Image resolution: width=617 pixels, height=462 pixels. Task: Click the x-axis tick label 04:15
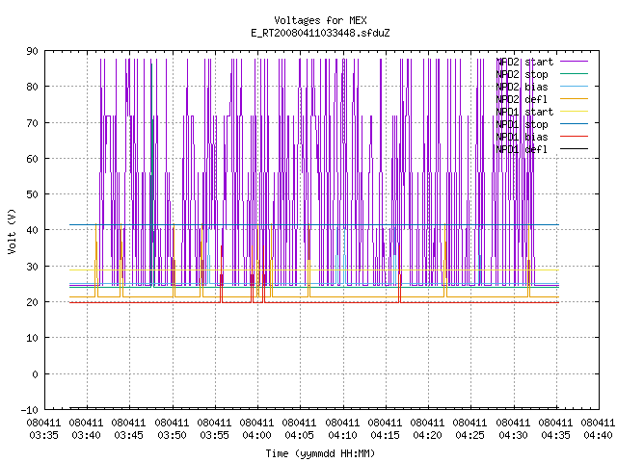point(386,435)
